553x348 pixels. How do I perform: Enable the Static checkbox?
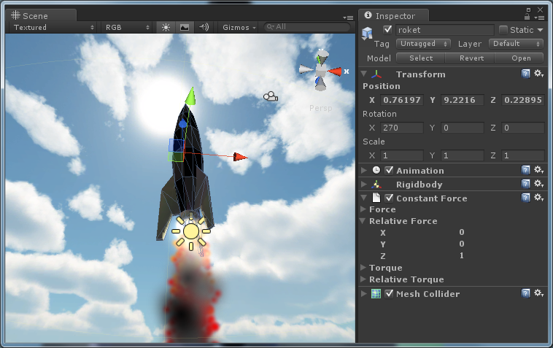[503, 30]
